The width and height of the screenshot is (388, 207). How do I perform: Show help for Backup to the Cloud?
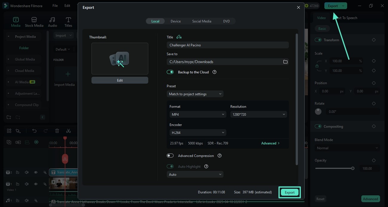pyautogui.click(x=214, y=72)
